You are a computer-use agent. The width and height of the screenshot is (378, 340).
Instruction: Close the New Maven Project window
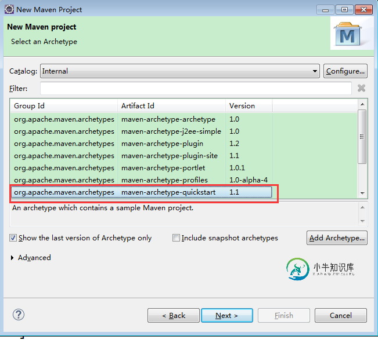[363, 10]
